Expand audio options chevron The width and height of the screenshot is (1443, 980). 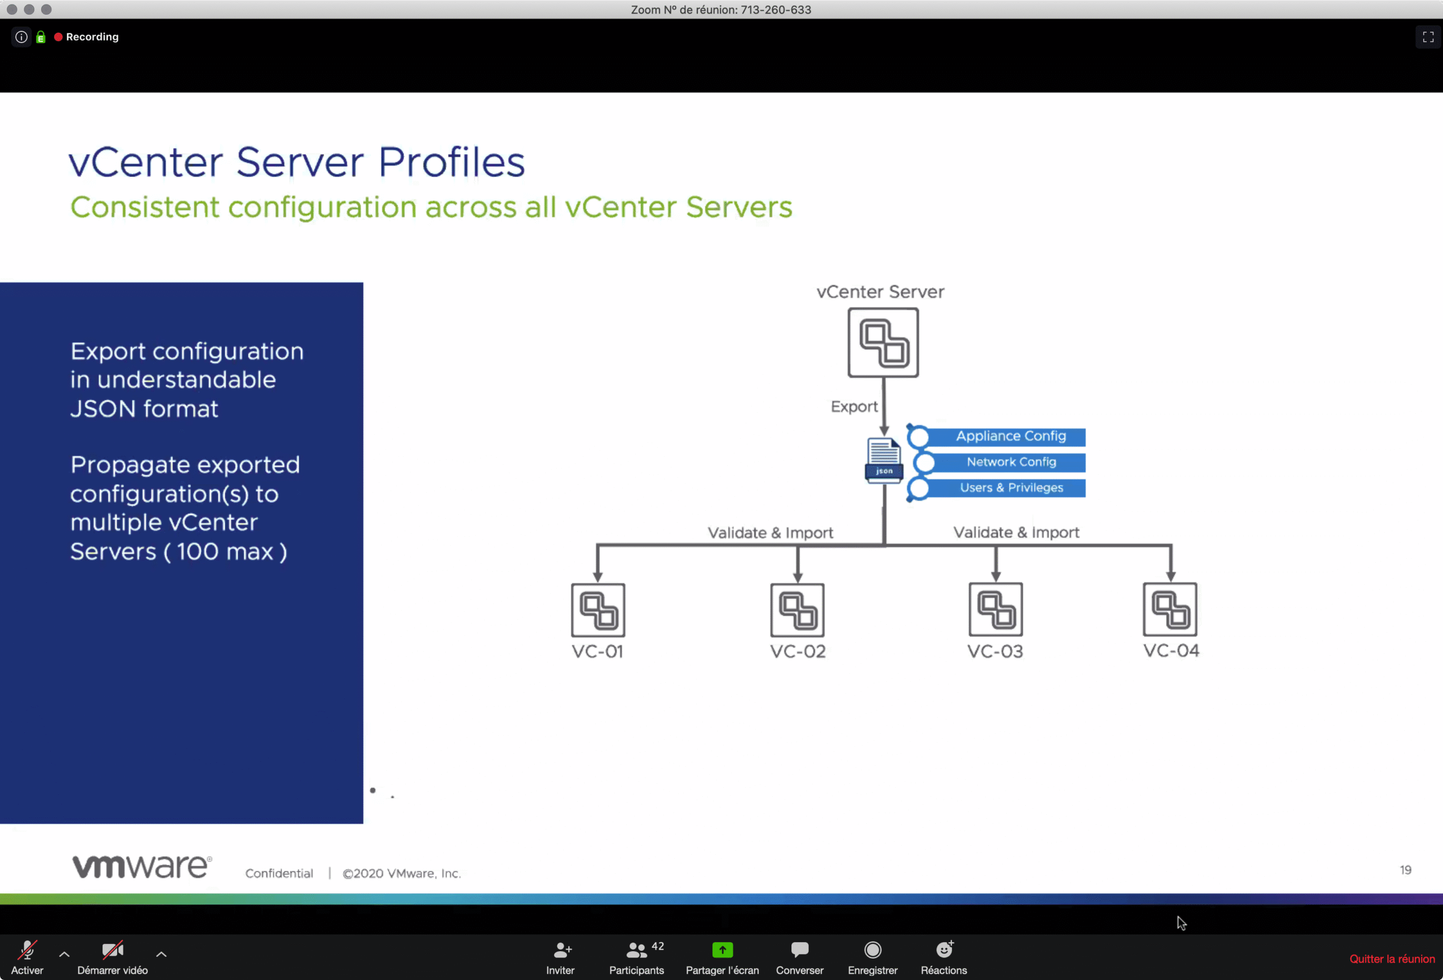click(64, 954)
